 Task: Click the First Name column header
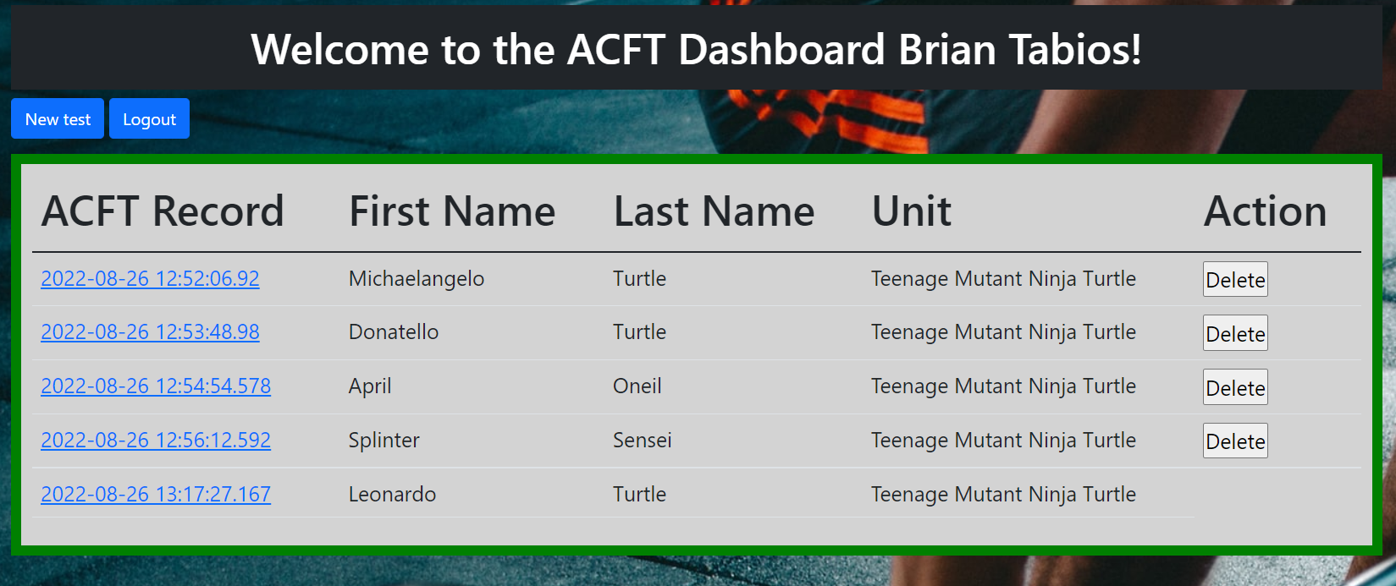pyautogui.click(x=451, y=211)
